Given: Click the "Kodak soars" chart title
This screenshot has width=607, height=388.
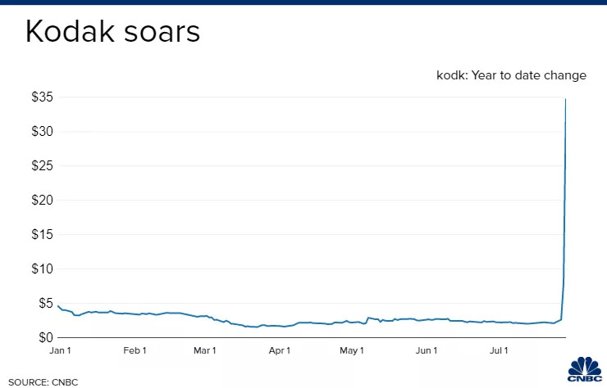Looking at the screenshot, I should 112,34.
